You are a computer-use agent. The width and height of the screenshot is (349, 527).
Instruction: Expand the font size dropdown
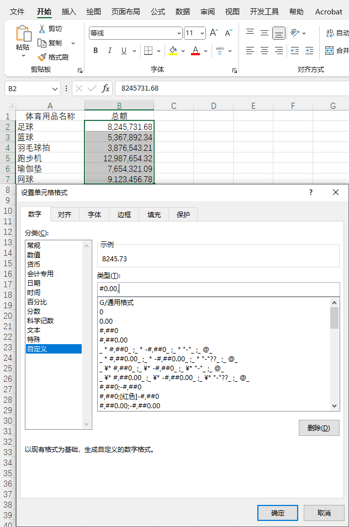pyautogui.click(x=202, y=33)
